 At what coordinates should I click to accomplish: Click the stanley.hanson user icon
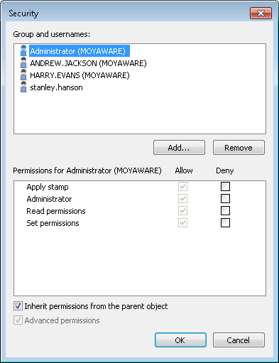pyautogui.click(x=23, y=87)
